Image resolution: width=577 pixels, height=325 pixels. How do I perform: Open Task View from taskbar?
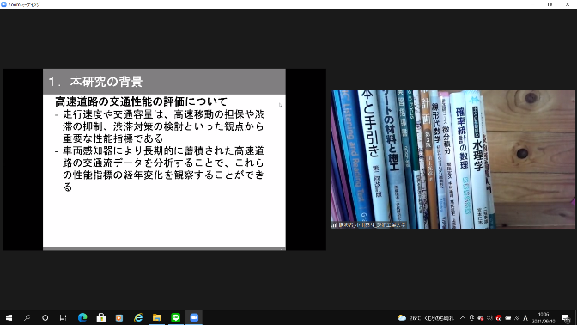(x=64, y=317)
